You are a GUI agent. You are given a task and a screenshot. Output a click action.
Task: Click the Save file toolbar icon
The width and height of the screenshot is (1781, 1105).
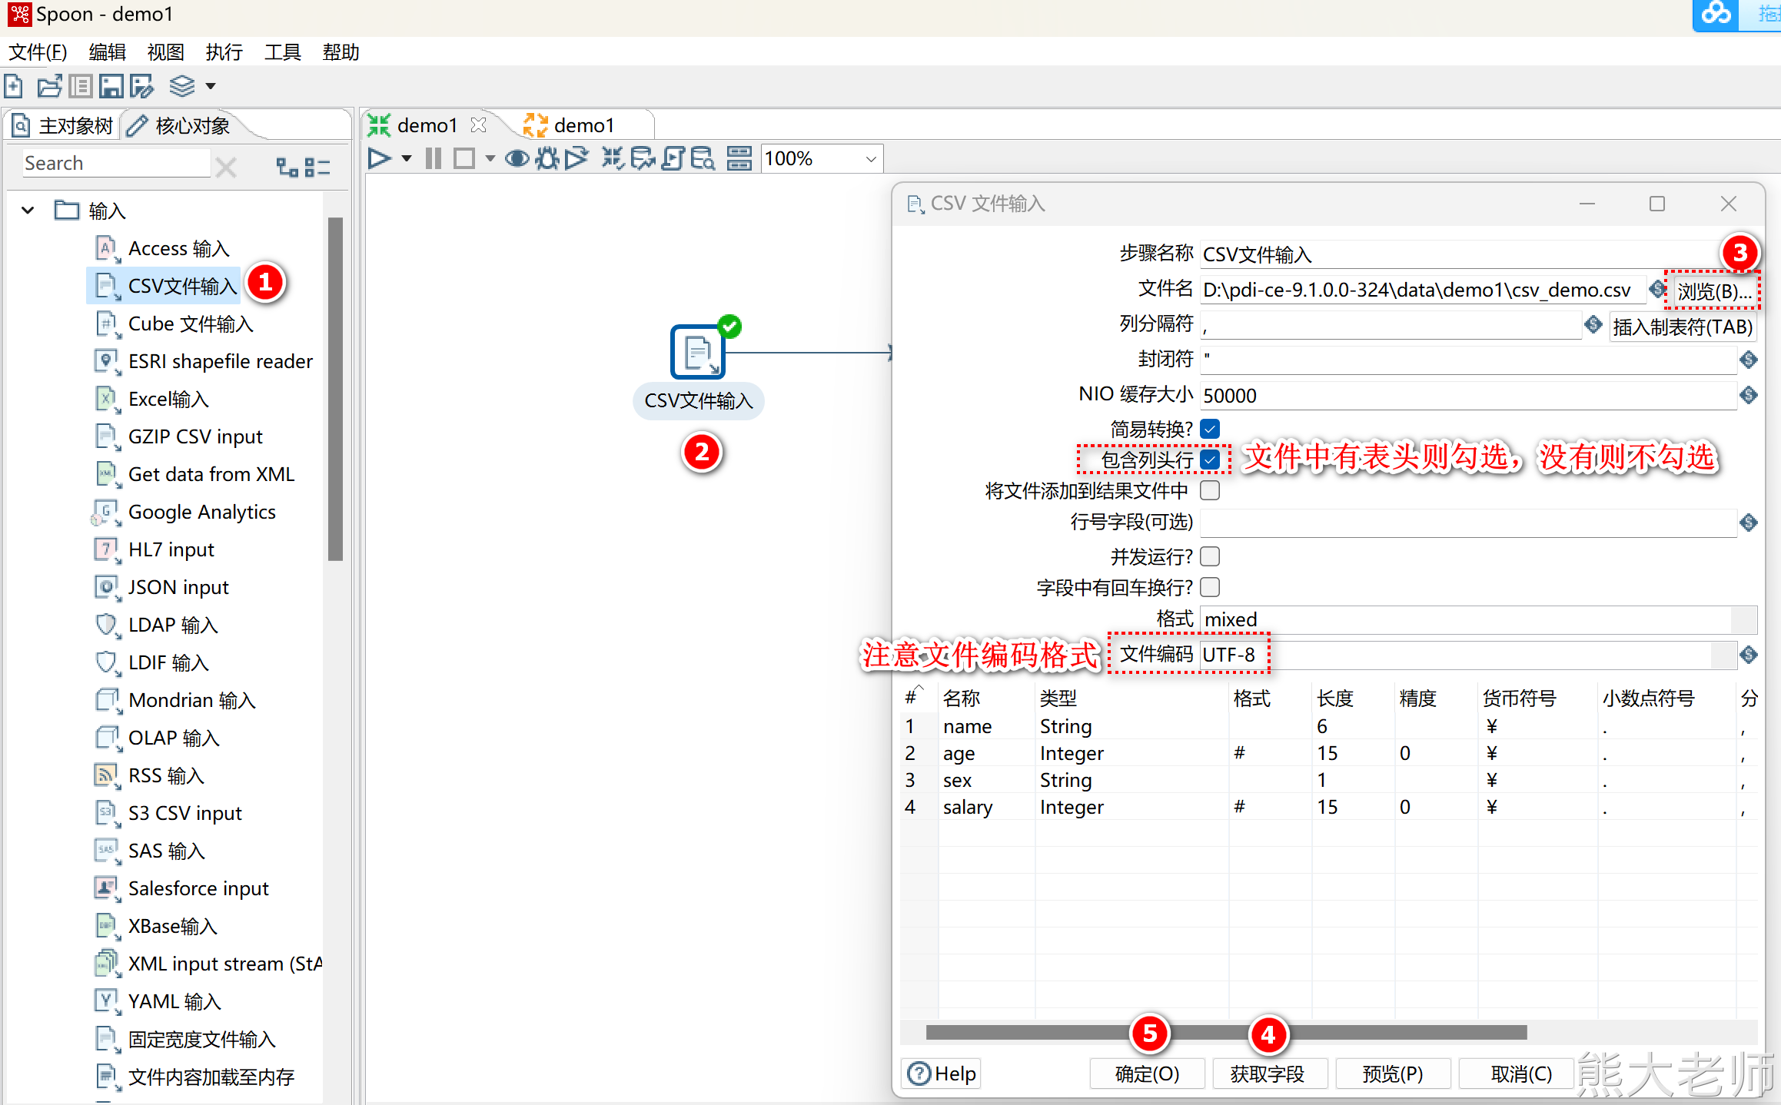point(111,86)
